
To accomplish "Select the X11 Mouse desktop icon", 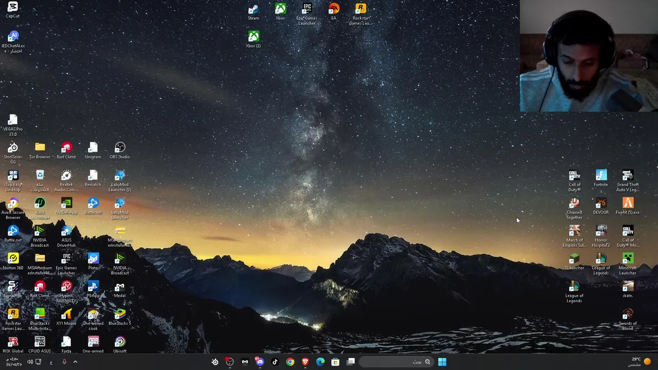I will 66,317.
